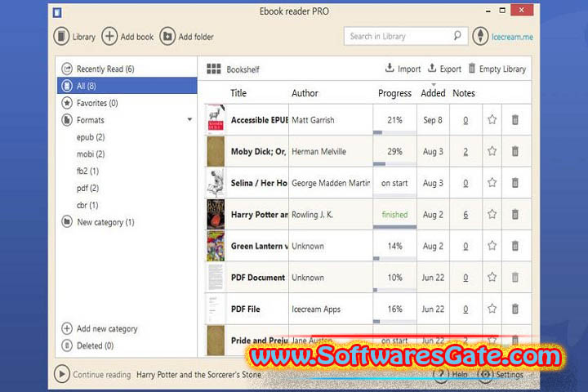Click Harry Potter finished progress bar
This screenshot has height=392, width=588.
394,227
